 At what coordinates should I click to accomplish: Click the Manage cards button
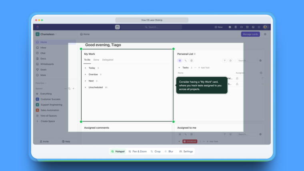pos(250,34)
